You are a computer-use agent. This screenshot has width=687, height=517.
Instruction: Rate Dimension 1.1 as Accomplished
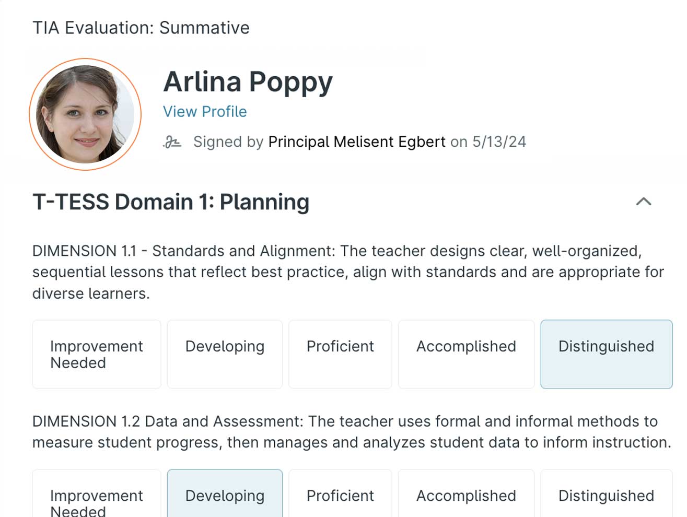466,354
